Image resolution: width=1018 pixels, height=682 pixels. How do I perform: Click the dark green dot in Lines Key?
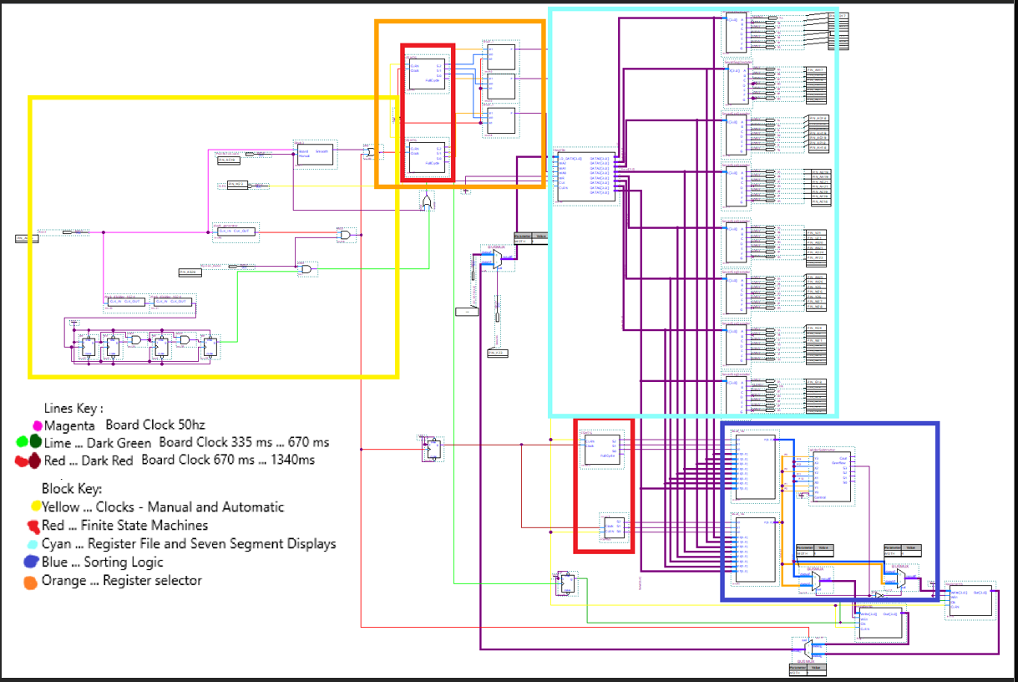tap(35, 442)
